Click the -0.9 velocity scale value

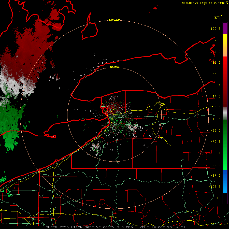(x=217, y=108)
